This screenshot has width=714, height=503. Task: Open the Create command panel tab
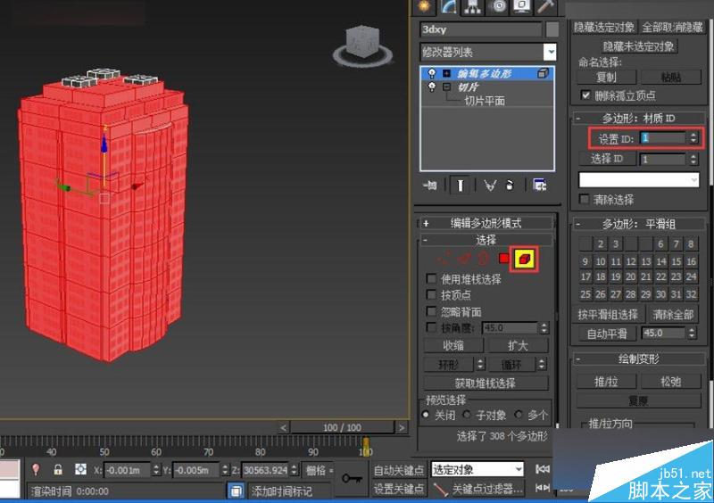(x=426, y=6)
